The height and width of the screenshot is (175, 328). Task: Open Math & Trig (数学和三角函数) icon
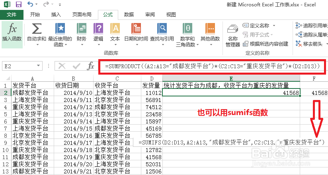[187, 29]
